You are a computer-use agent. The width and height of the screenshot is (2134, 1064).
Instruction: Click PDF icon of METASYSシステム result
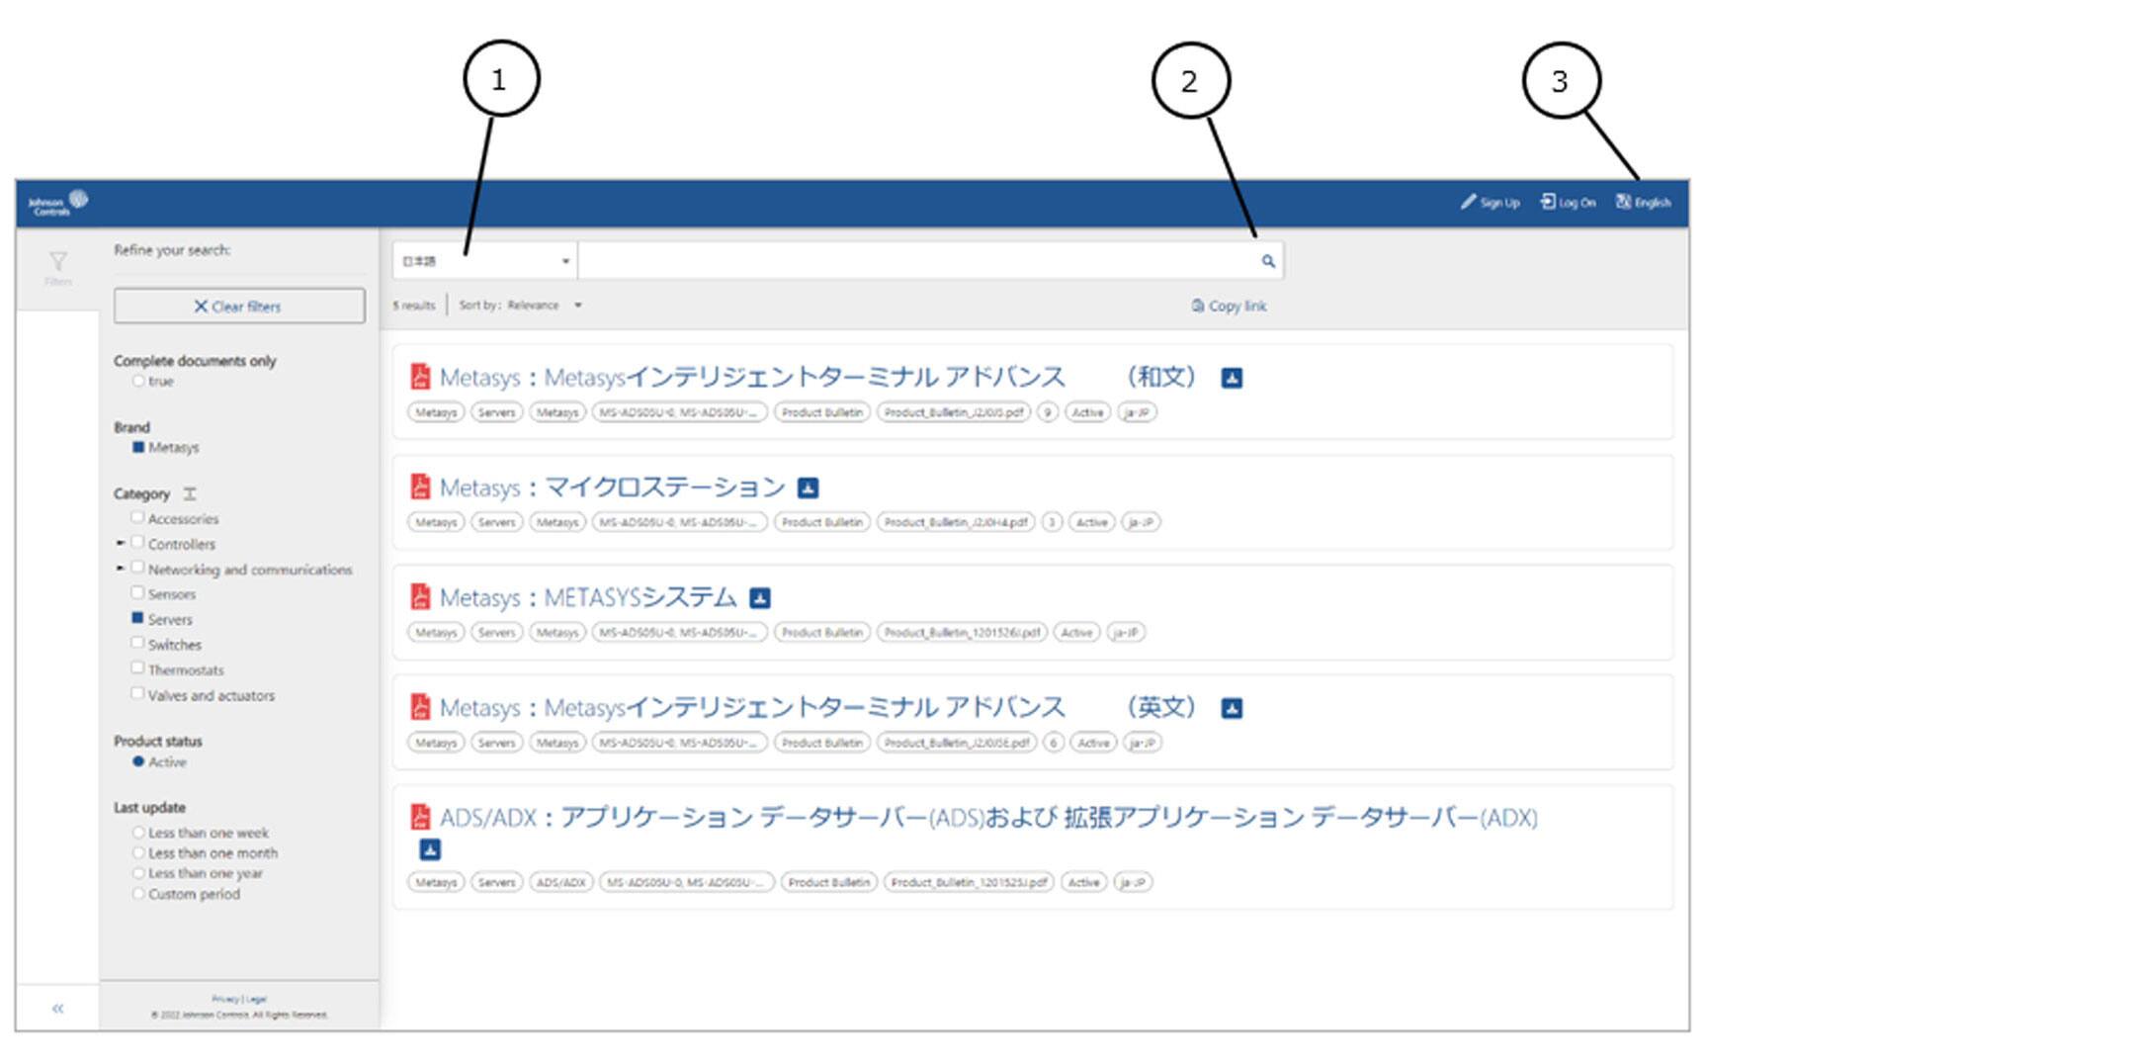click(x=420, y=597)
